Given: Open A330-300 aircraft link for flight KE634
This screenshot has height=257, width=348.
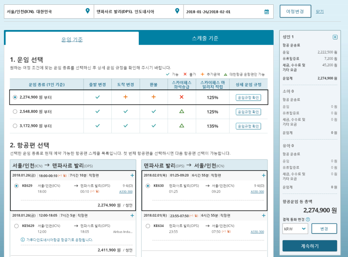Looking at the screenshot, I should click(x=257, y=232).
